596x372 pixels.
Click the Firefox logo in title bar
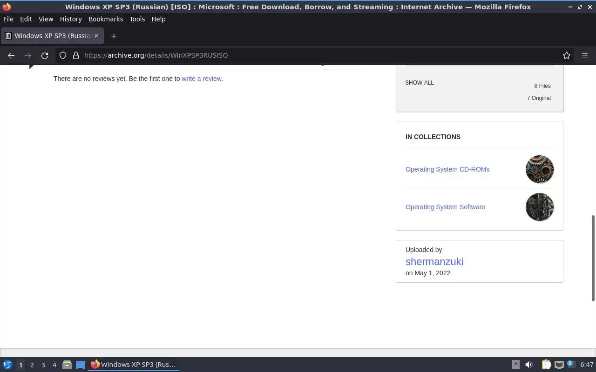click(x=7, y=7)
